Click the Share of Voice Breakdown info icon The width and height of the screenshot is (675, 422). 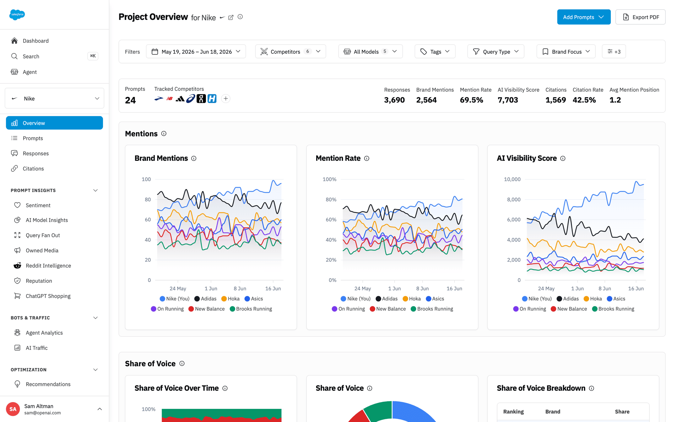pyautogui.click(x=592, y=389)
